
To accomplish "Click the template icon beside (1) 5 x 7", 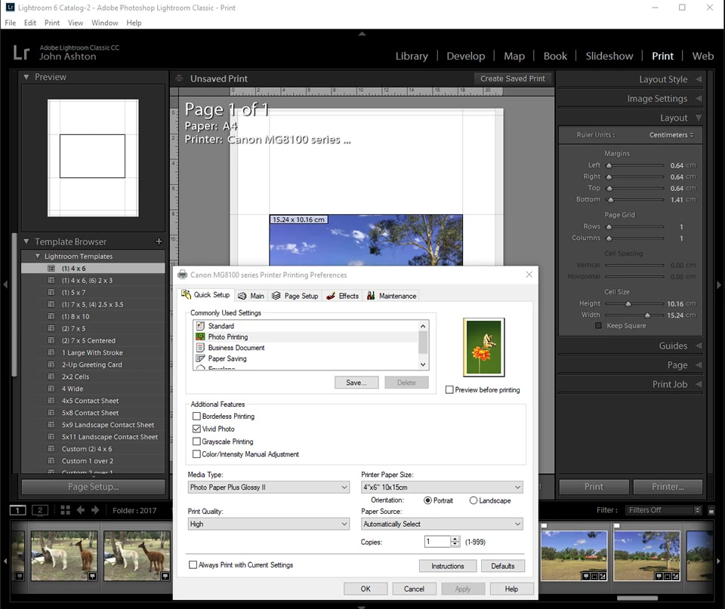I will [51, 292].
